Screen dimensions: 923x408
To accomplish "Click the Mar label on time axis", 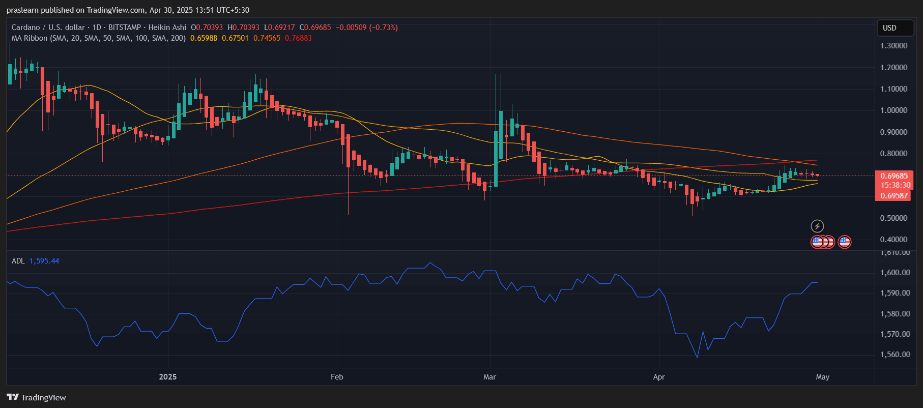I will (489, 377).
